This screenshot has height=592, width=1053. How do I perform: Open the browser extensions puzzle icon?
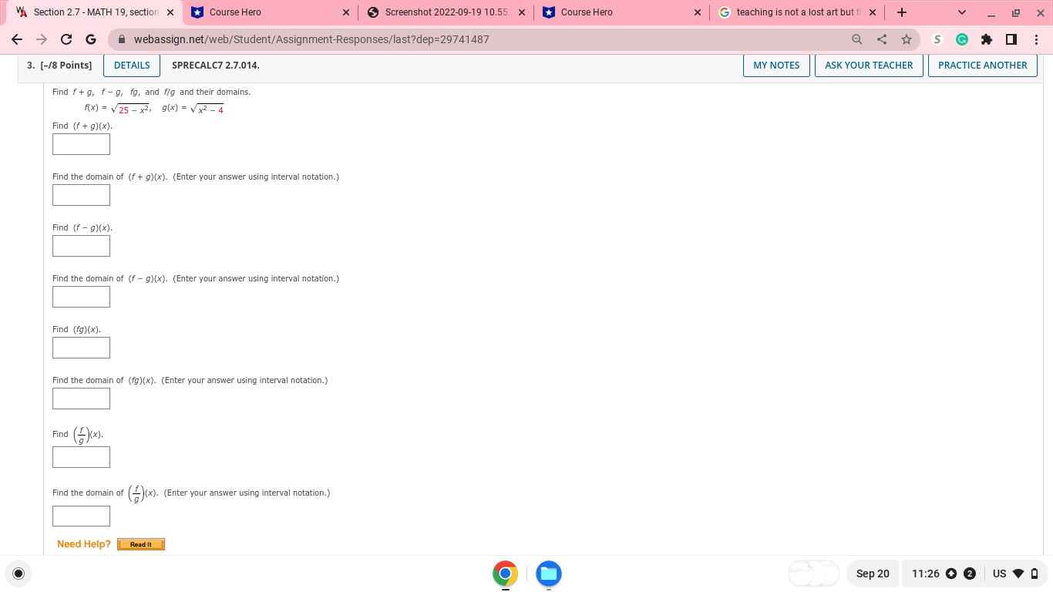tap(987, 39)
